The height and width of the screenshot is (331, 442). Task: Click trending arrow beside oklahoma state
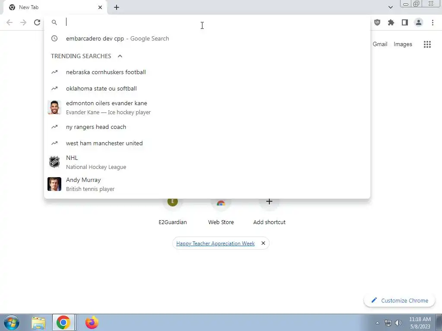(54, 88)
